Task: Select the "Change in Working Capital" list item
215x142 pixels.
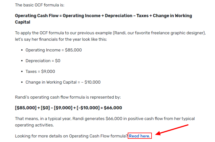Action: pos(63,82)
